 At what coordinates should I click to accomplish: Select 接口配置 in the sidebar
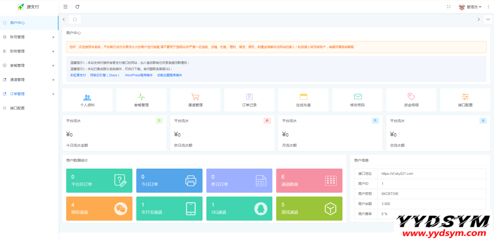point(17,108)
